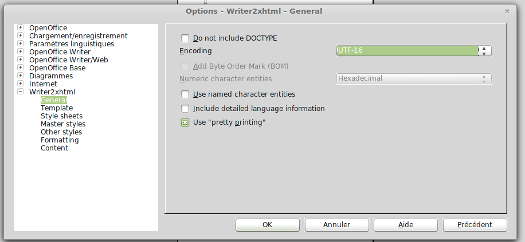This screenshot has width=525, height=242.
Task: Open the Content options page
Action: (x=54, y=148)
